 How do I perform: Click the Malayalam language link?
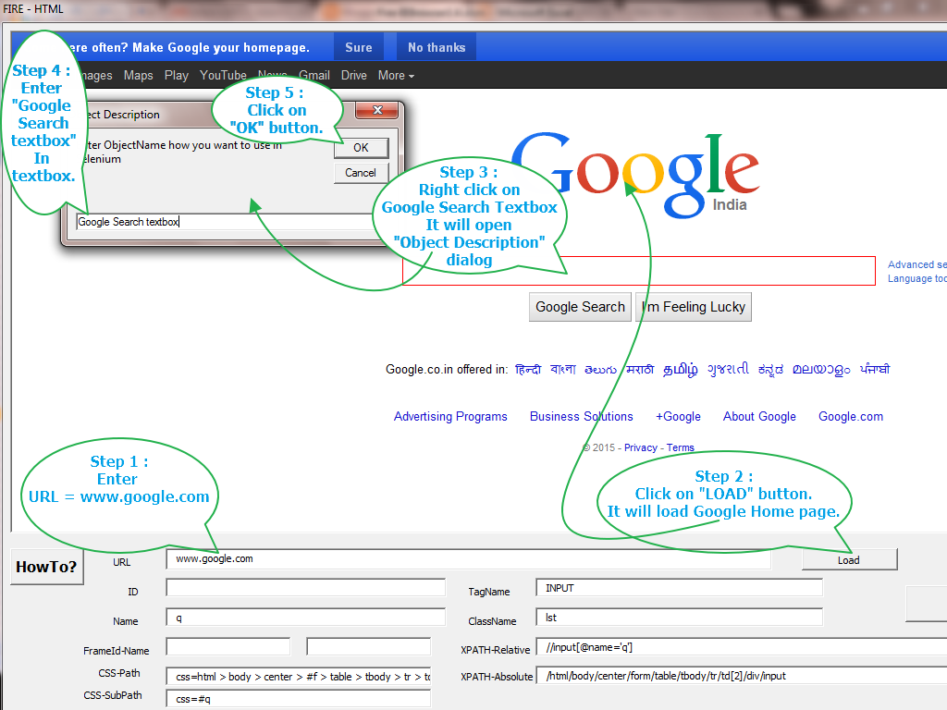[821, 370]
